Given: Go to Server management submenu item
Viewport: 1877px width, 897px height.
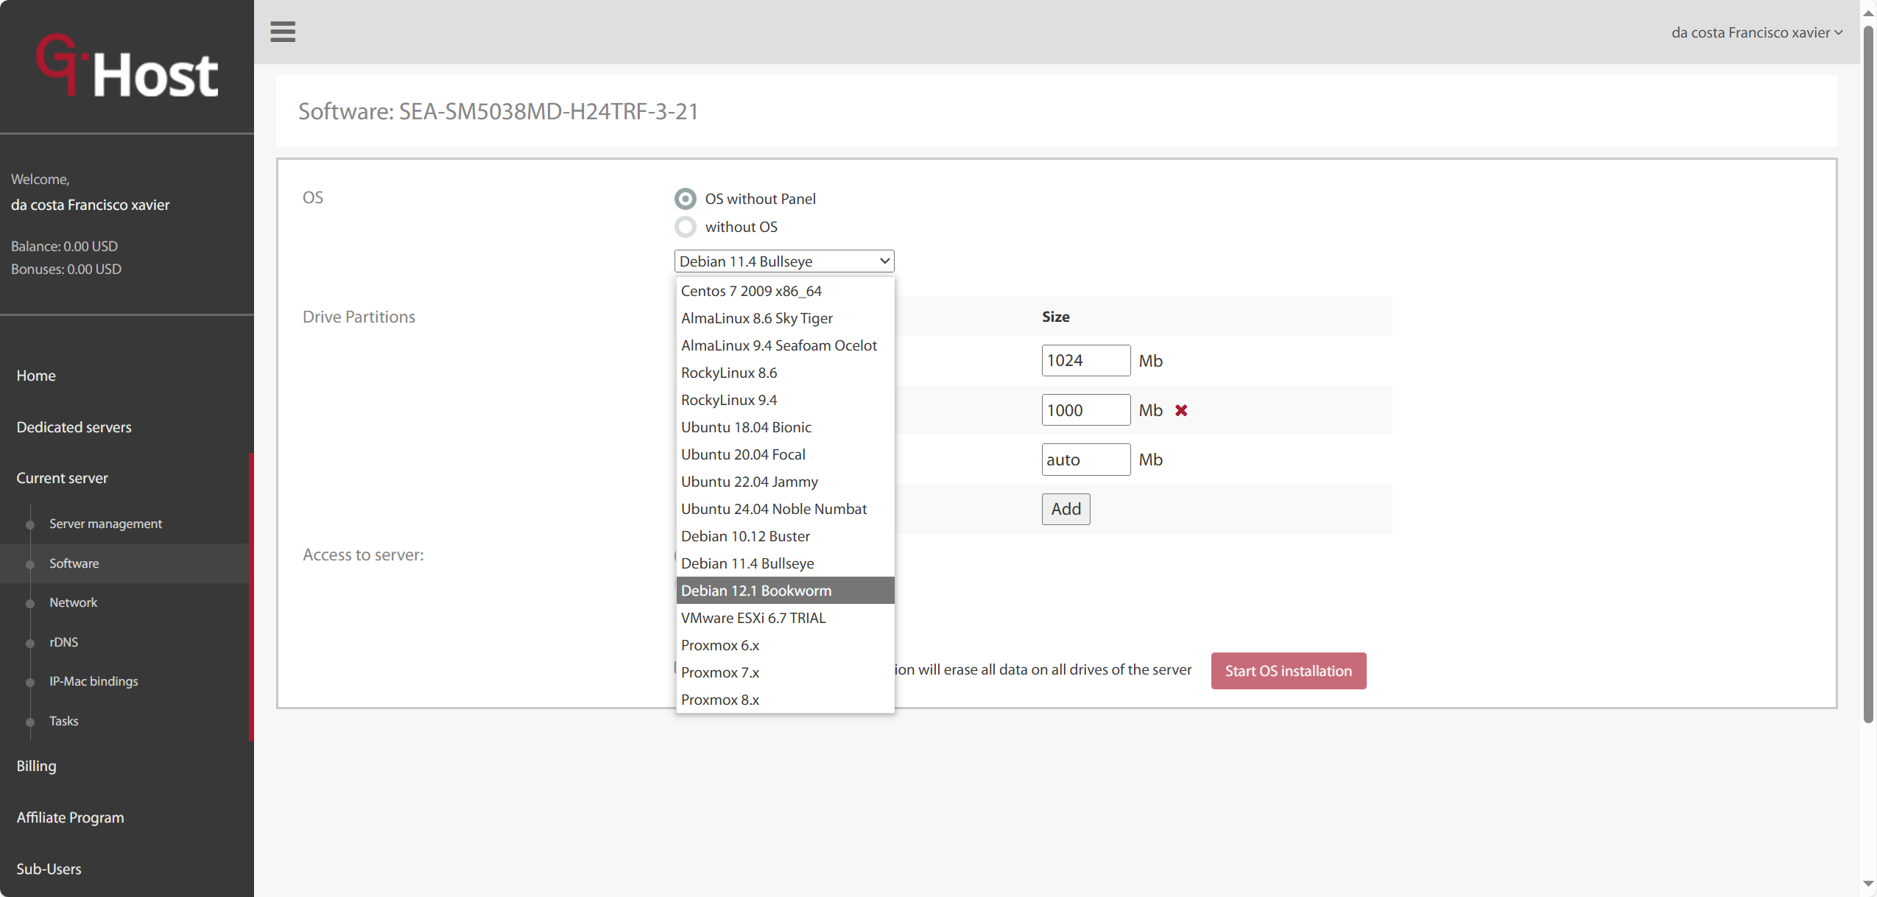Looking at the screenshot, I should 105,524.
